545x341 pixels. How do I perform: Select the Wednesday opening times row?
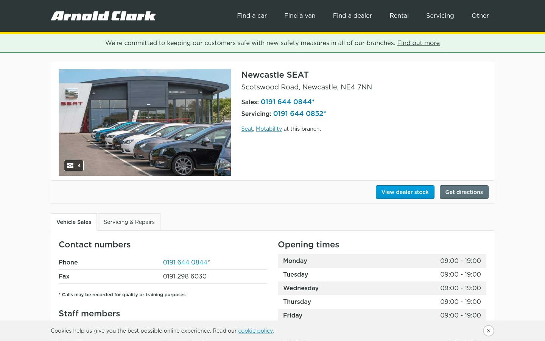pyautogui.click(x=382, y=288)
